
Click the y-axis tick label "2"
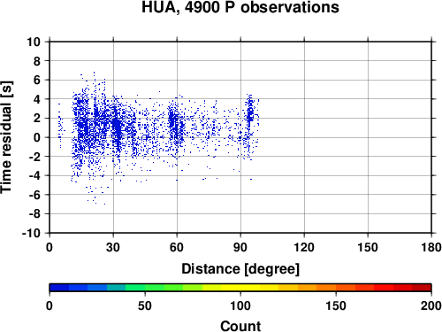tap(37, 119)
